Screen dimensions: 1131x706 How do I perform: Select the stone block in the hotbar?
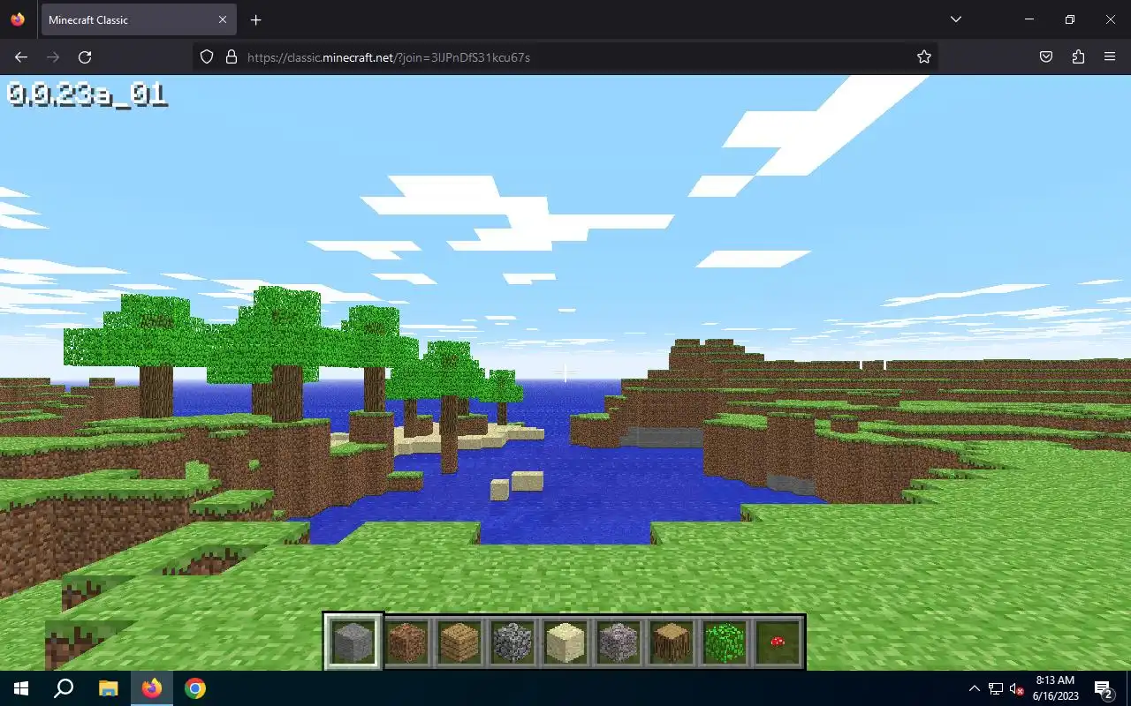353,642
